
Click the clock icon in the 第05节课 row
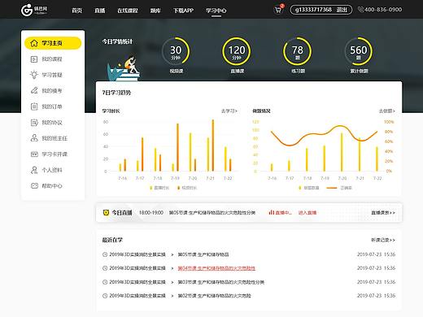[105, 254]
